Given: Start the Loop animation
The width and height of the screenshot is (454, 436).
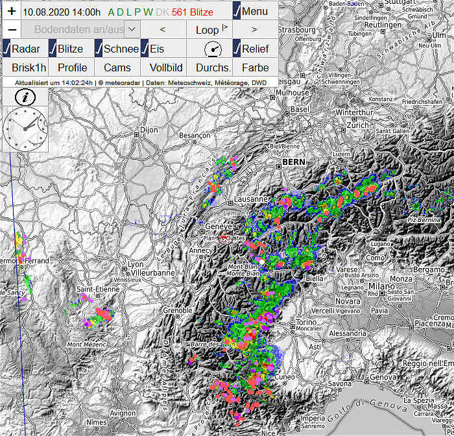Looking at the screenshot, I should click(x=209, y=30).
